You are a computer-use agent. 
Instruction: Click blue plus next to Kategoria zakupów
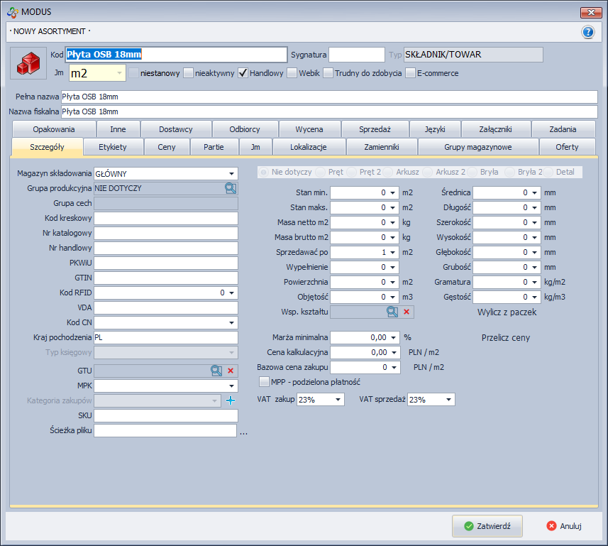pos(230,400)
